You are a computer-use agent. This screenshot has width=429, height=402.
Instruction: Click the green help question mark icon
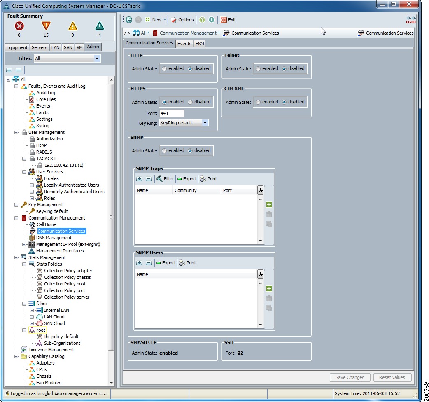tap(202, 20)
